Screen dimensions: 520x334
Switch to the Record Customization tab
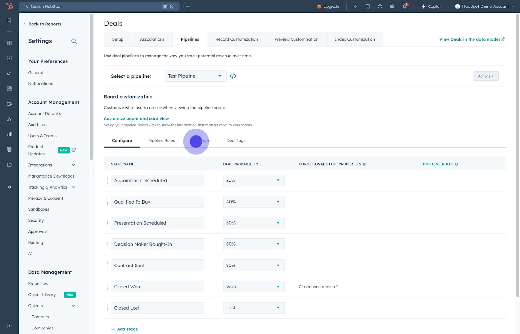point(237,39)
